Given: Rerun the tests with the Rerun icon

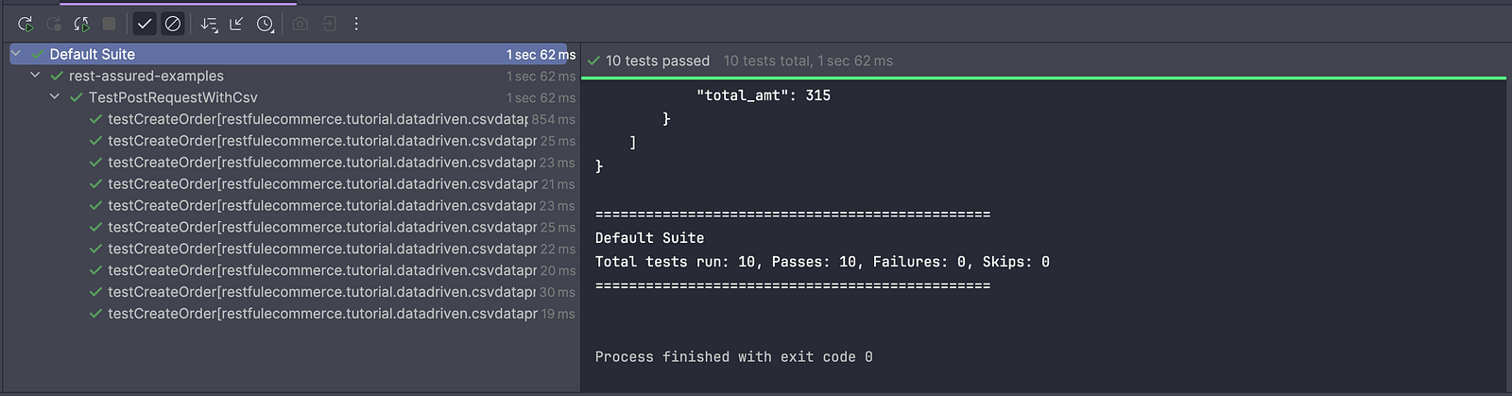Looking at the screenshot, I should coord(26,24).
